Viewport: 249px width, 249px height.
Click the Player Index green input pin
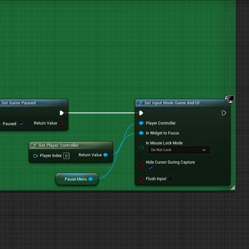pos(35,156)
